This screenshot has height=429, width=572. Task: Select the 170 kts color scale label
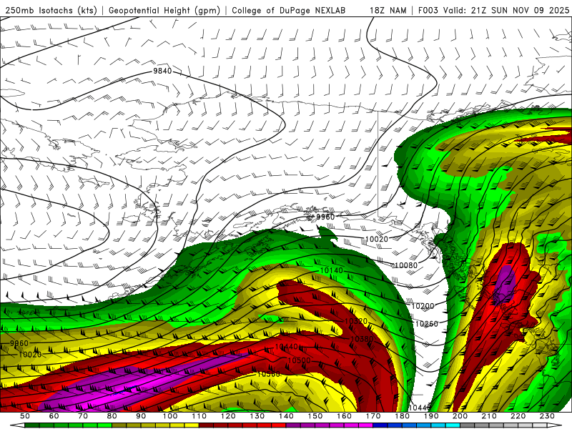pyautogui.click(x=373, y=416)
